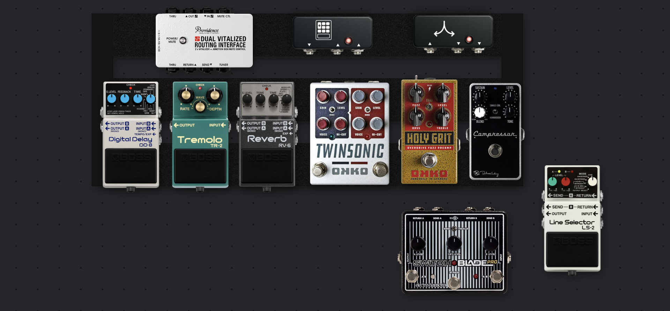
Task: Click the B LEVEL knob on the Switchblade Pro
Action: (490, 244)
